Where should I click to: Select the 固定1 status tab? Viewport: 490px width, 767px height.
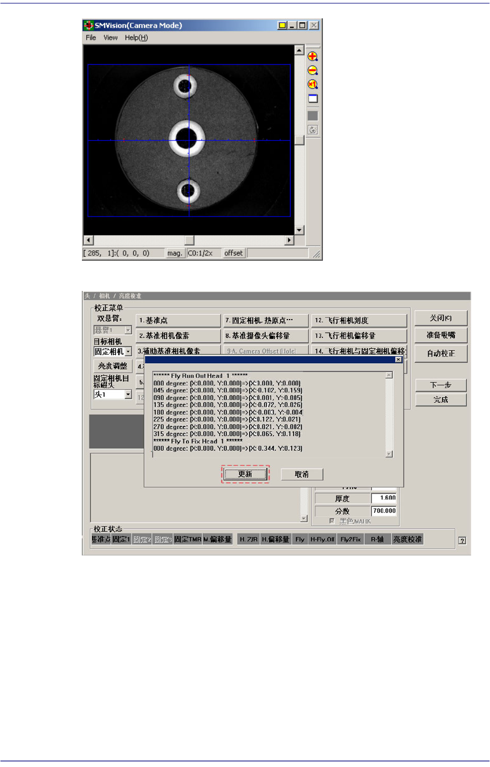121,539
